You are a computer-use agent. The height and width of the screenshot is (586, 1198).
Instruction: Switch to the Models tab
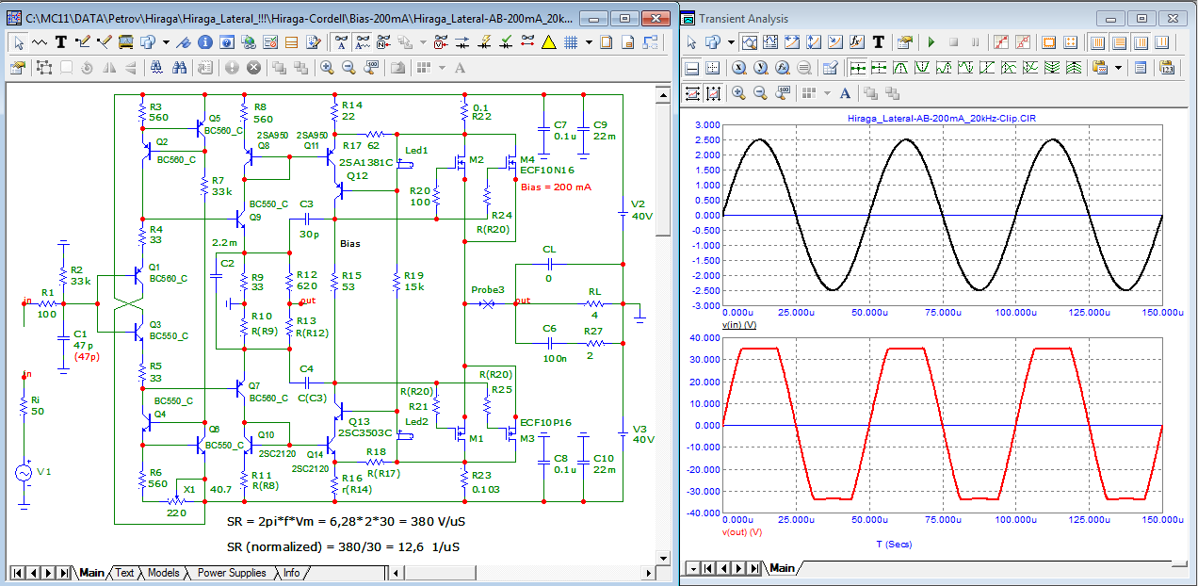(163, 573)
